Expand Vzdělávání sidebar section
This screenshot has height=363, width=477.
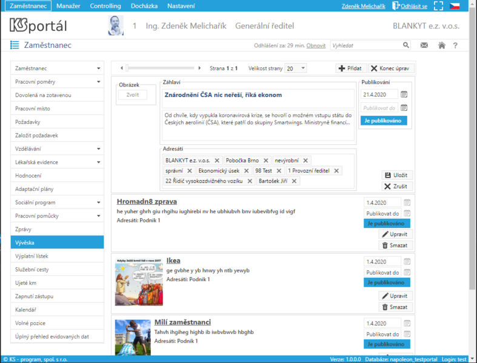coord(99,149)
